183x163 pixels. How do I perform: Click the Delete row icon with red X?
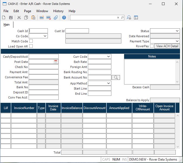click(x=49, y=18)
